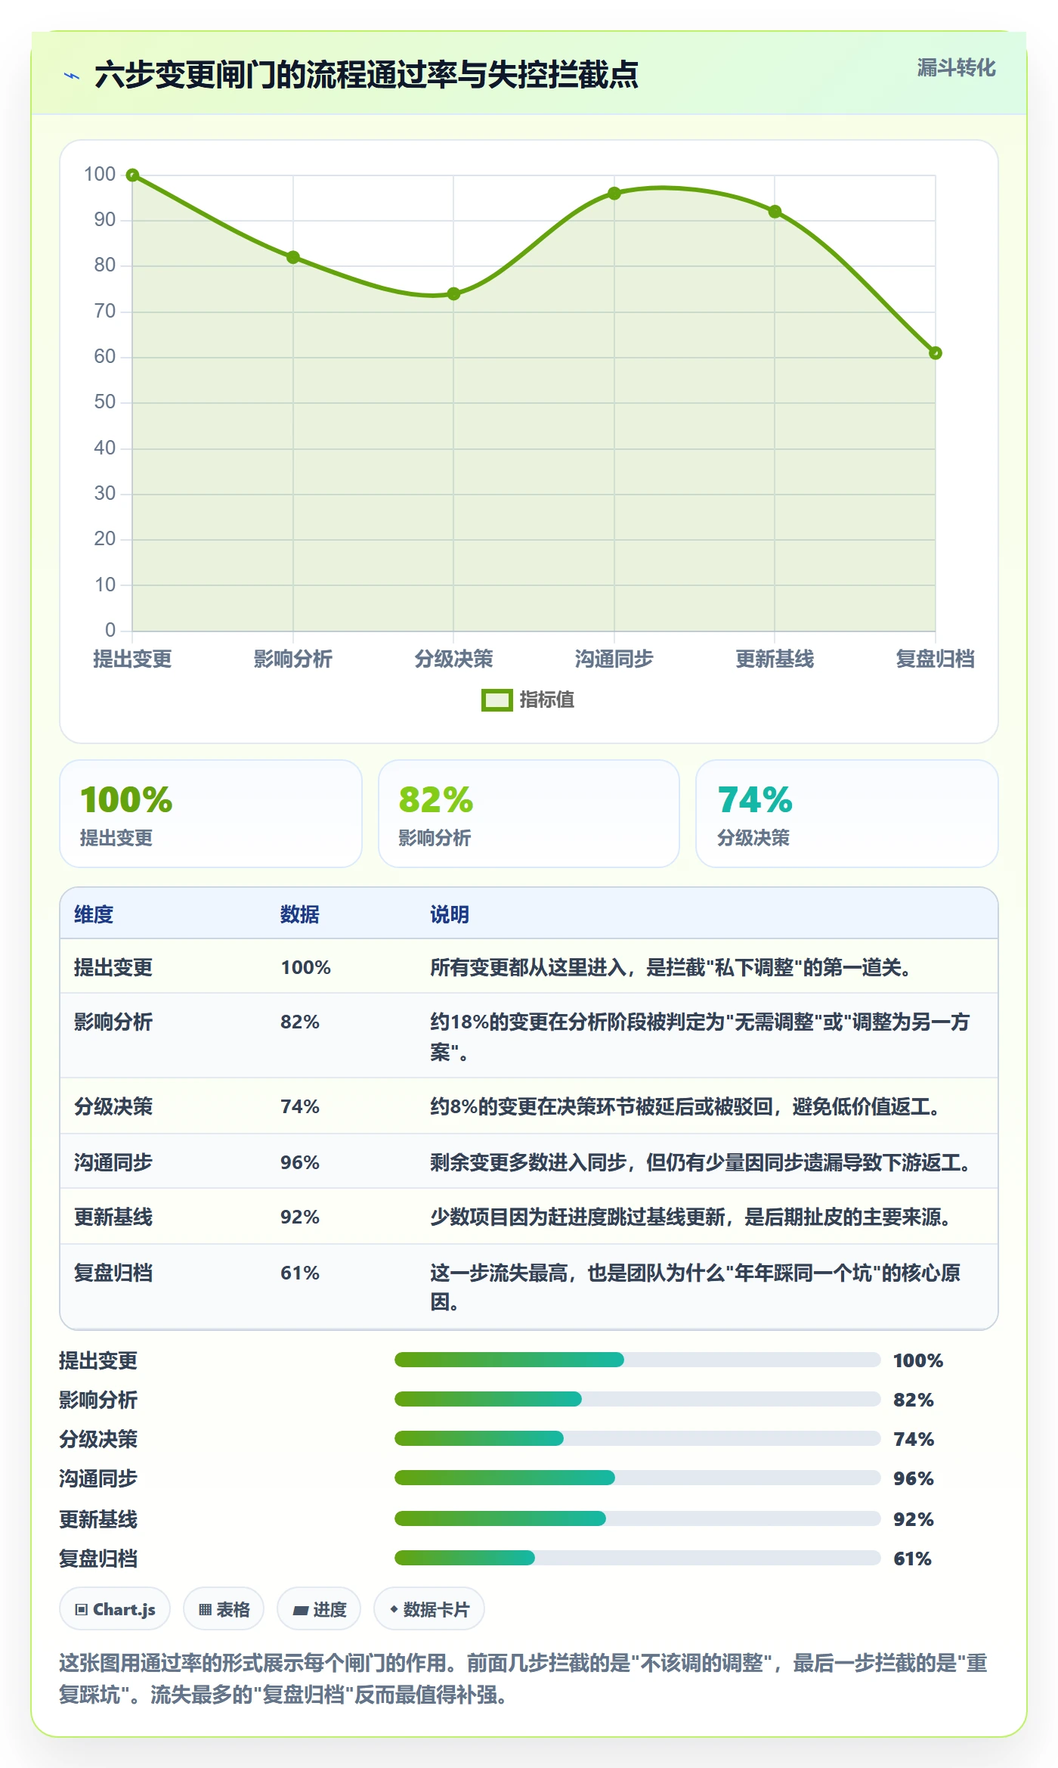
Task: Toggle the 指标值 legend swatch
Action: pyautogui.click(x=497, y=700)
